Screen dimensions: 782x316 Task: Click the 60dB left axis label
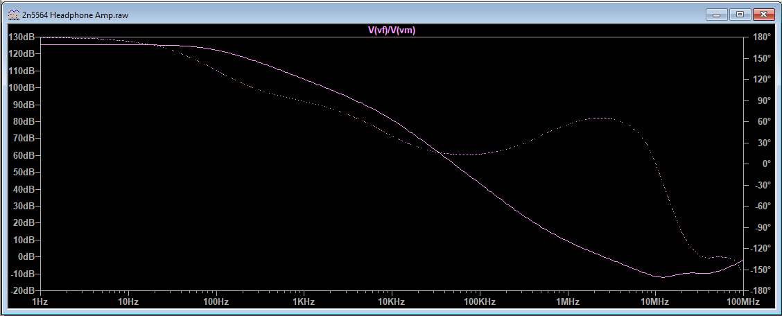coord(24,155)
